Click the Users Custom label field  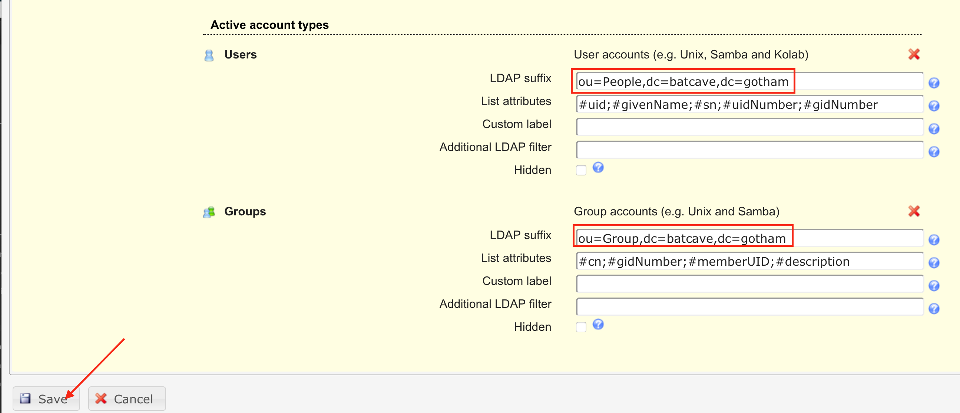coord(749,127)
